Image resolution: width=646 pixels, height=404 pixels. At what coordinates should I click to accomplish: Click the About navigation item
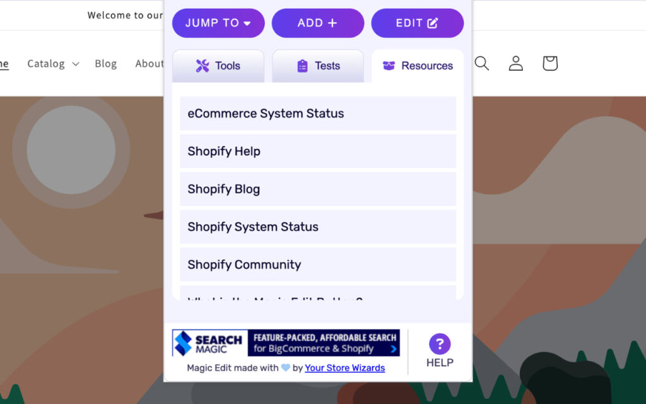tap(149, 63)
